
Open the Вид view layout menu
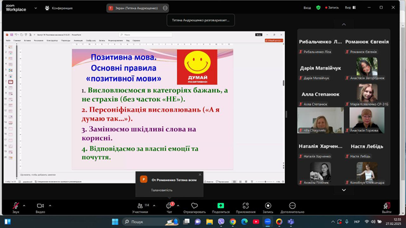tap(350, 8)
